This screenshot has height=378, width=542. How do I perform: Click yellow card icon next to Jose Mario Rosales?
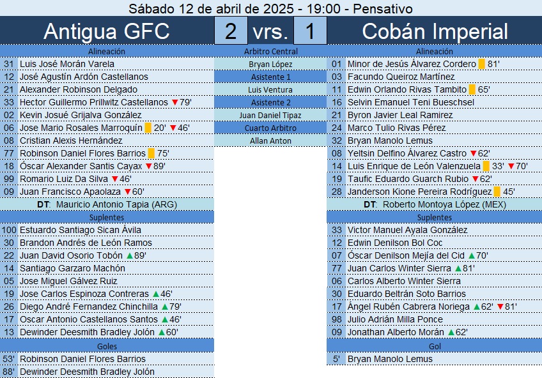pyautogui.click(x=148, y=128)
